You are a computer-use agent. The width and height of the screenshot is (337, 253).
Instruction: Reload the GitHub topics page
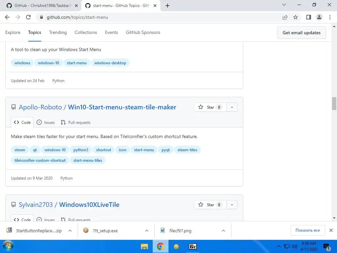[x=28, y=17]
